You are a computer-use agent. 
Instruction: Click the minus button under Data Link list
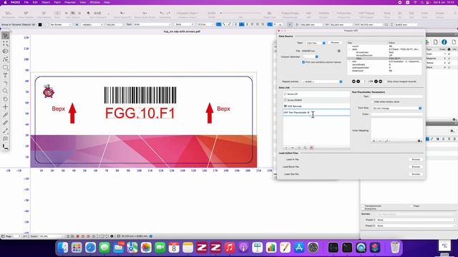click(x=293, y=148)
